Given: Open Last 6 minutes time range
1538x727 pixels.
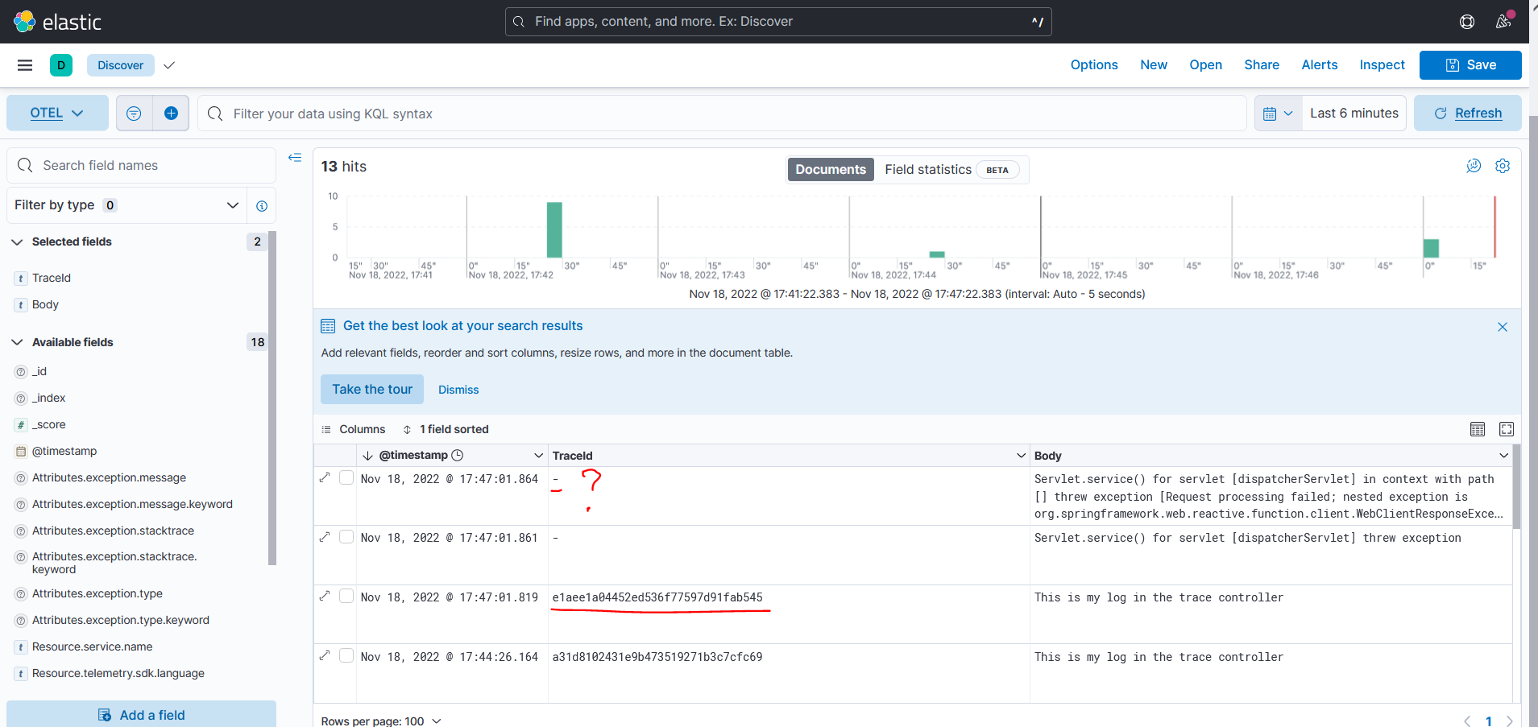Looking at the screenshot, I should click(x=1354, y=114).
